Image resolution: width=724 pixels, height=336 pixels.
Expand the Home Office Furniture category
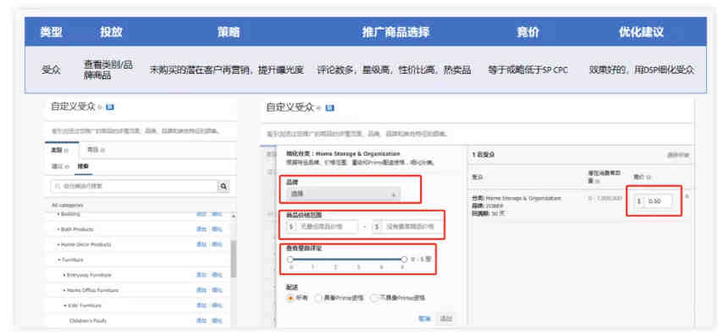coord(64,290)
